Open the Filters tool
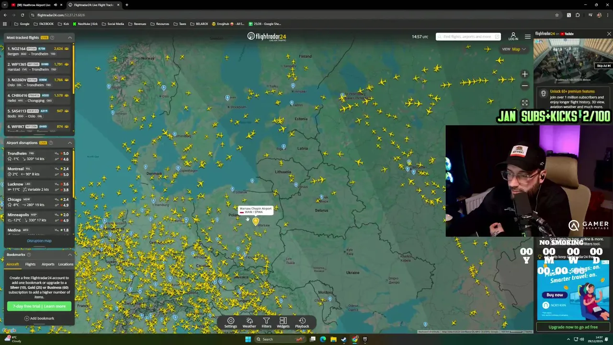The image size is (613, 345). [266, 322]
